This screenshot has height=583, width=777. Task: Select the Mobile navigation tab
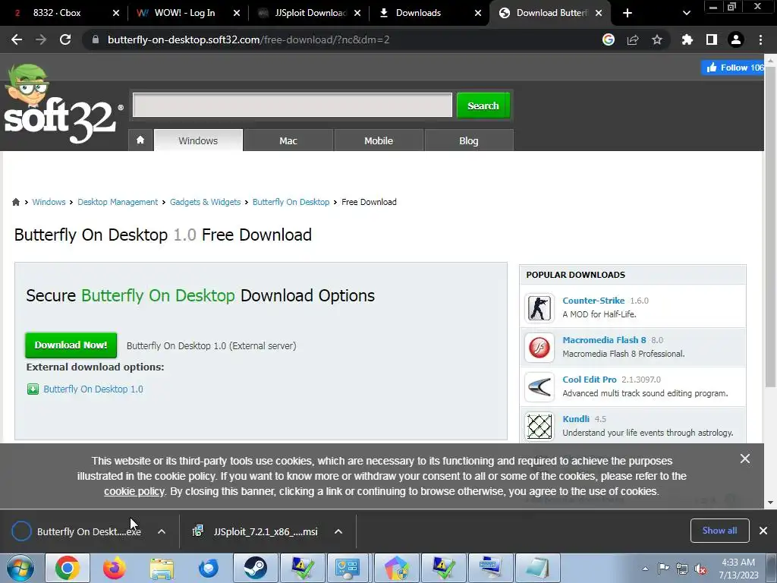coord(379,140)
